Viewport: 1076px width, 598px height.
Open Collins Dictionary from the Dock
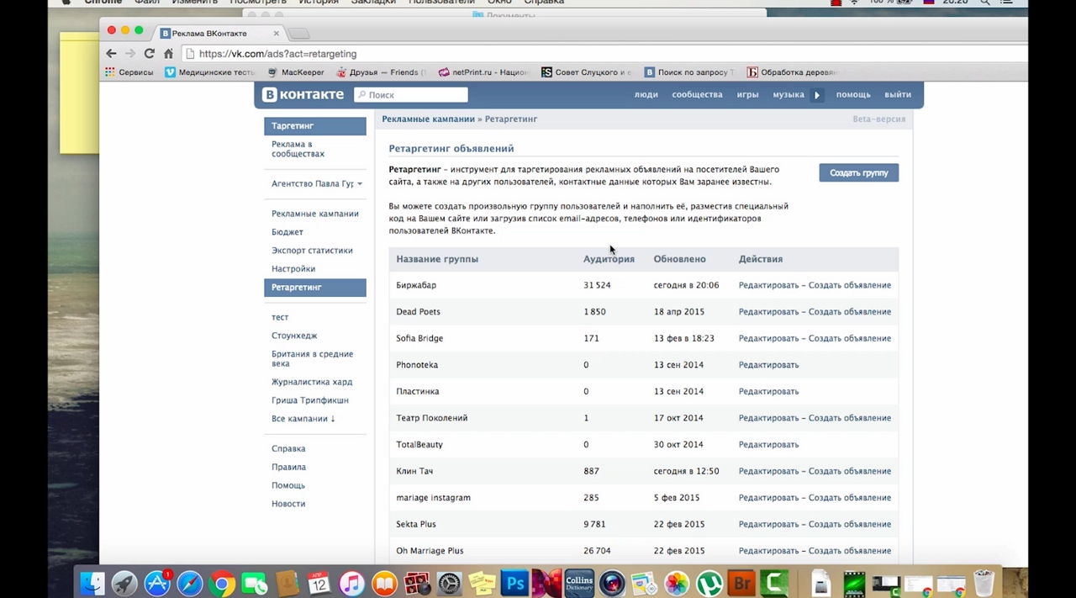(579, 583)
